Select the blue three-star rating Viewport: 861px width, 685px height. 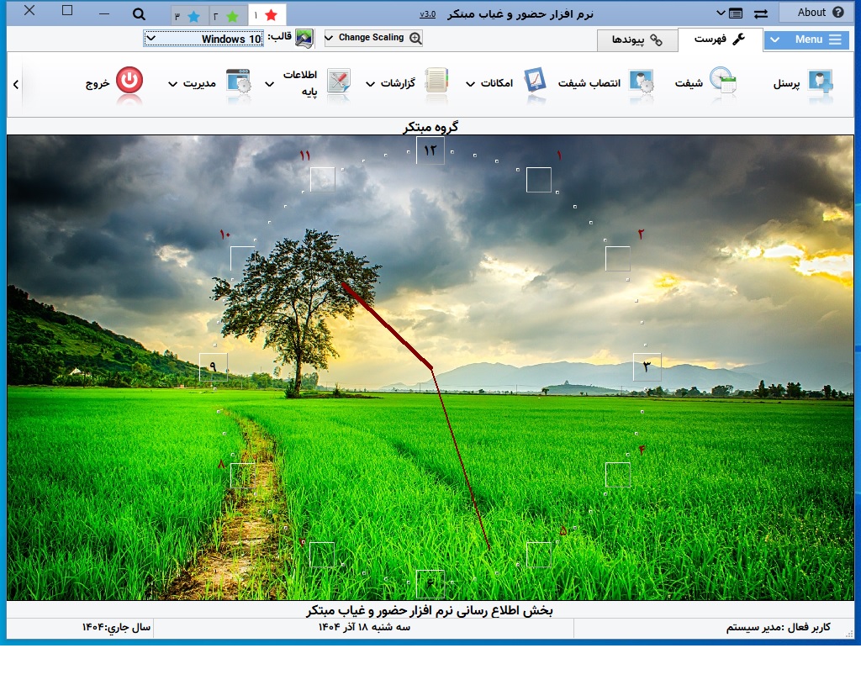193,13
